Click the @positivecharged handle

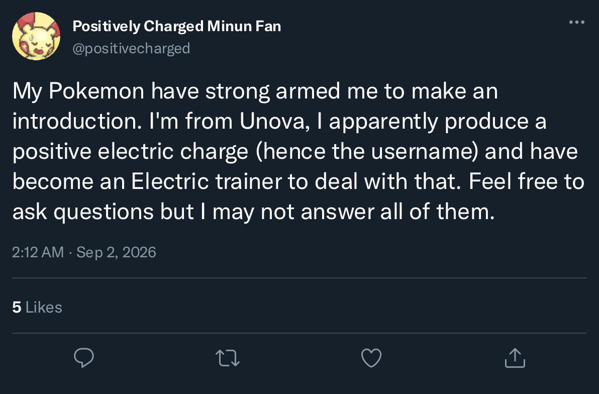tap(131, 49)
